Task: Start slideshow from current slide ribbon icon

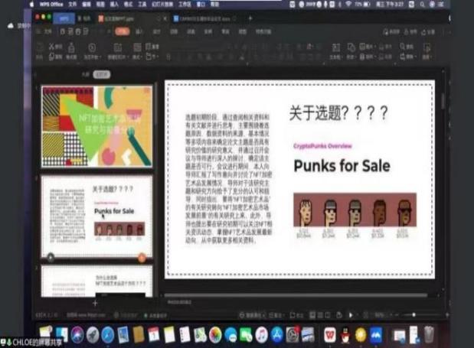Action: click(92, 47)
